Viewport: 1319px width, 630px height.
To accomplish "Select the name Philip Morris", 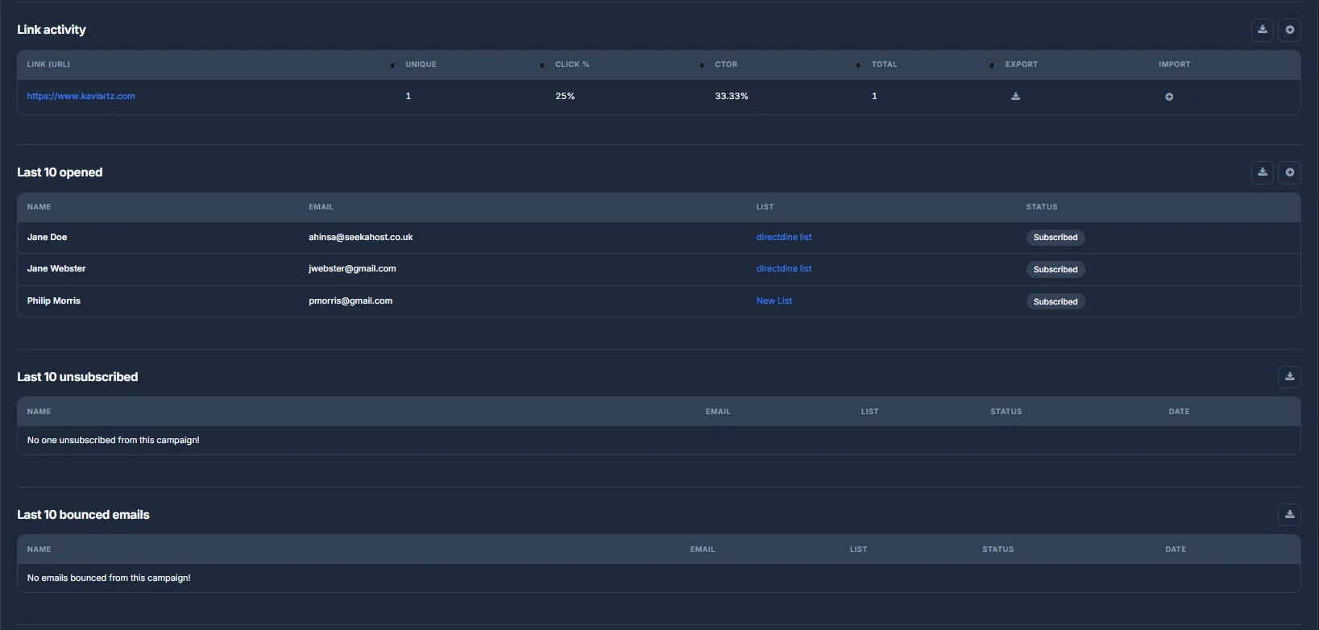I will (x=54, y=301).
